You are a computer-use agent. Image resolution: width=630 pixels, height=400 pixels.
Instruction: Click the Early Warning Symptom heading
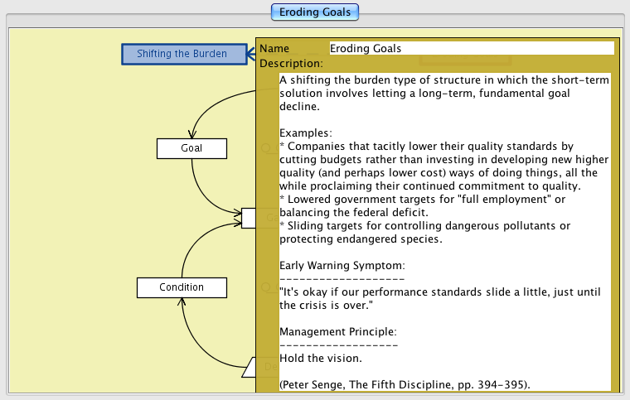pos(342,265)
